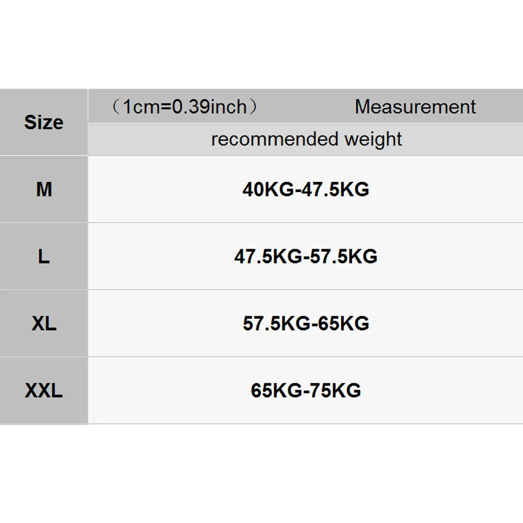The width and height of the screenshot is (523, 523).
Task: Click the blank white area above the table
Action: 261,44
